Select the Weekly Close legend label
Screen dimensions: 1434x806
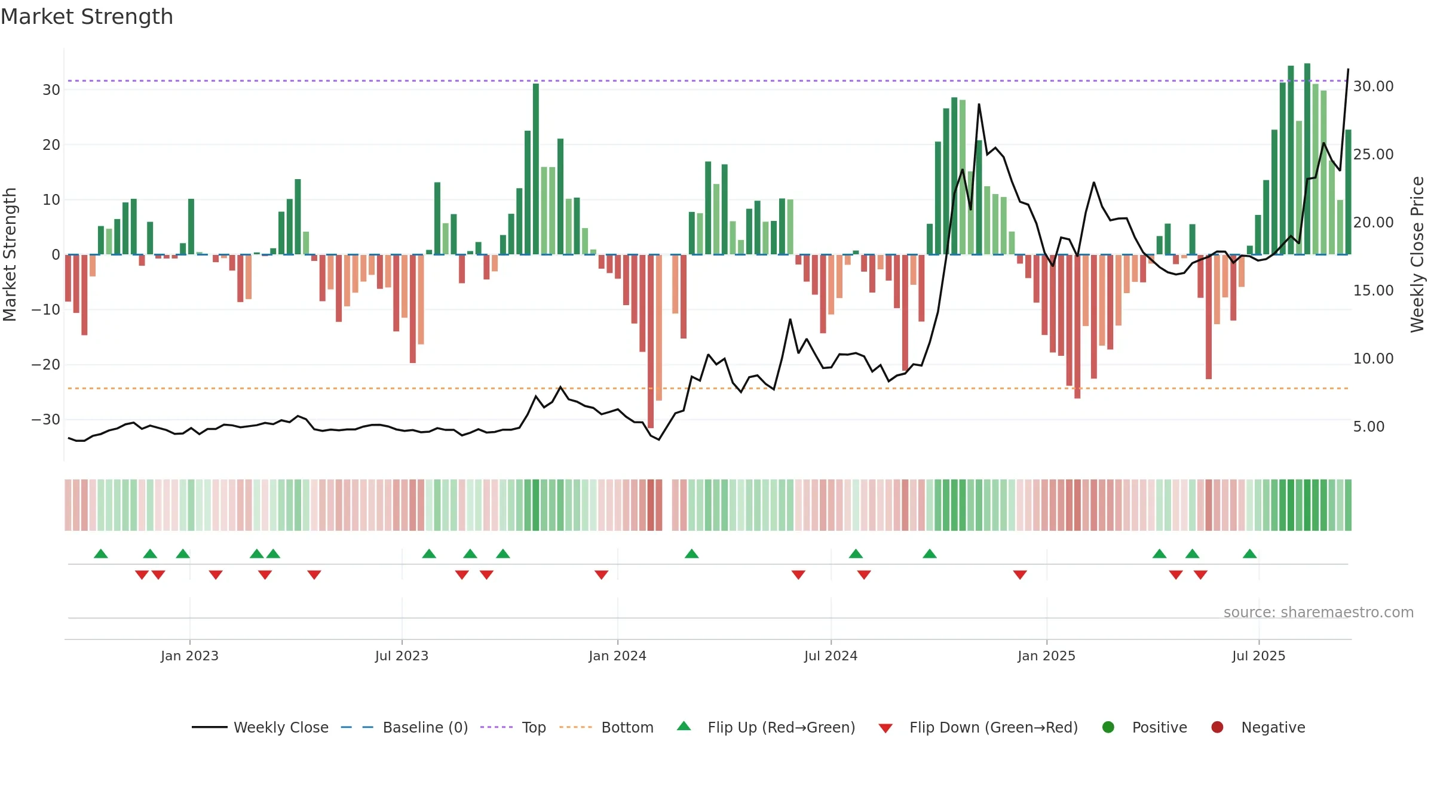[x=281, y=727]
